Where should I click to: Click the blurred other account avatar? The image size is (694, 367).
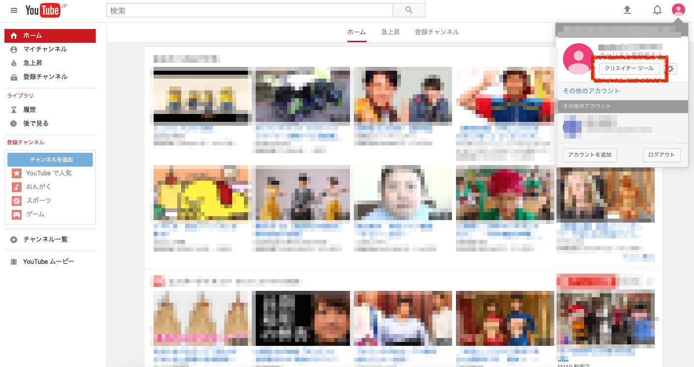[x=572, y=127]
